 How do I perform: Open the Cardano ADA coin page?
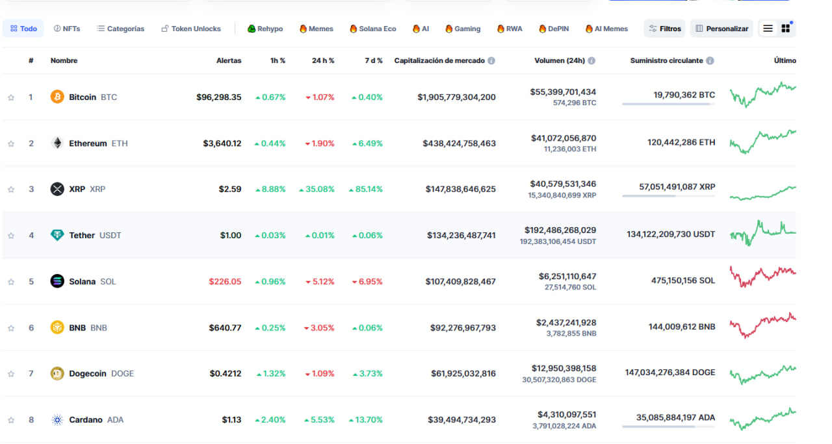tap(96, 420)
